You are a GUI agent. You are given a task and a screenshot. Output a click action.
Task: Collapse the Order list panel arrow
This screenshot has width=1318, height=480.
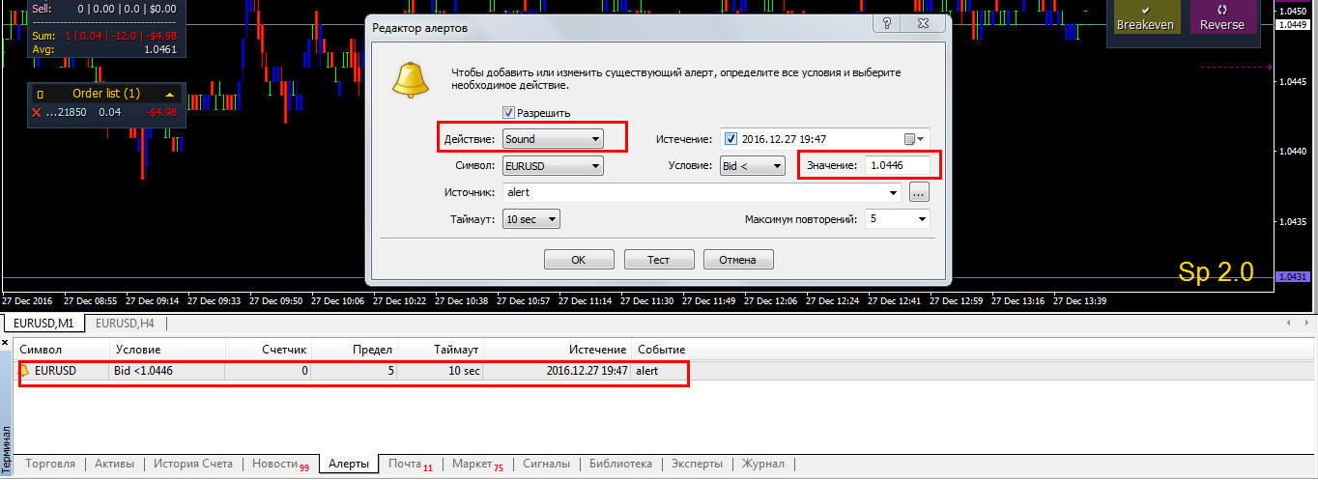pyautogui.click(x=170, y=94)
